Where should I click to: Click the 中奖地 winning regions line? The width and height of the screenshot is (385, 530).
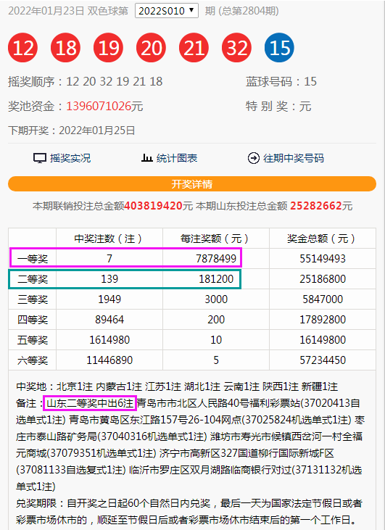pos(177,386)
